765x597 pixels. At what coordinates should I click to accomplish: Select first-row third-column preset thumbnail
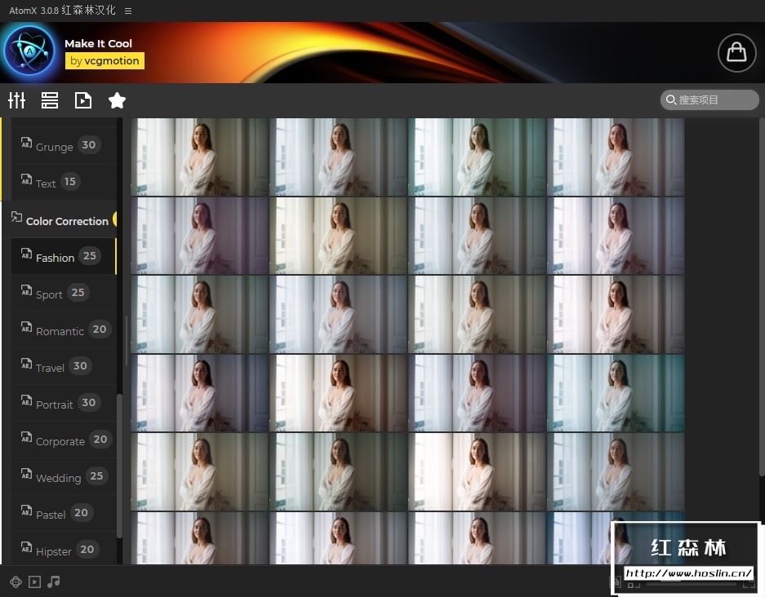click(477, 157)
